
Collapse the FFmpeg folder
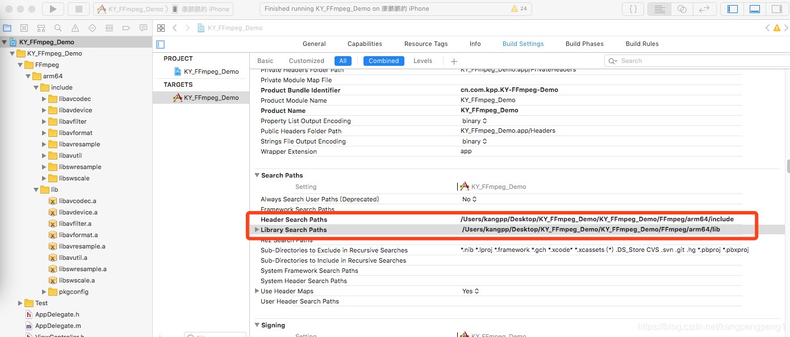(x=20, y=65)
